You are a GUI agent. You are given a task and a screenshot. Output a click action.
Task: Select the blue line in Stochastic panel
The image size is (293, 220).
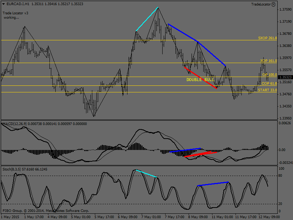pos(213,184)
